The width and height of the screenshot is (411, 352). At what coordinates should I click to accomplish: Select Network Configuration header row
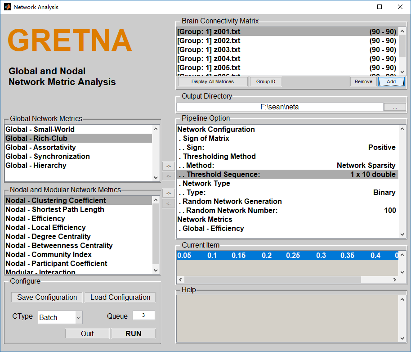click(287, 129)
